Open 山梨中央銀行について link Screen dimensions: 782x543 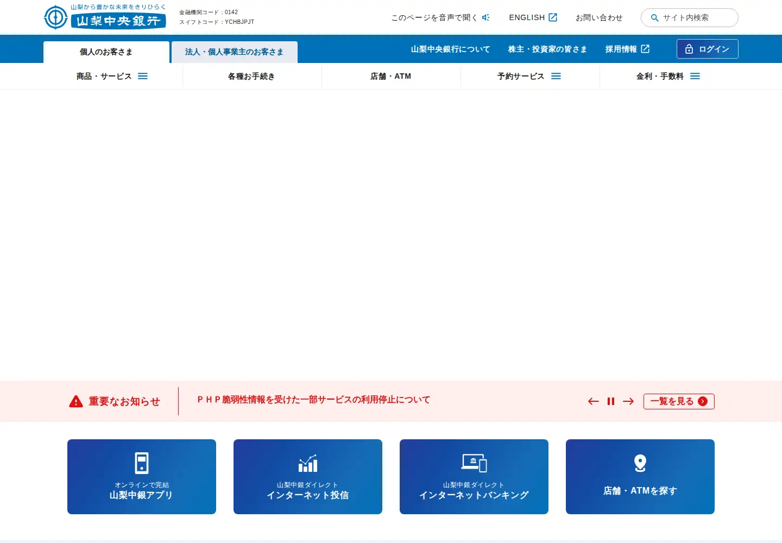pos(450,49)
